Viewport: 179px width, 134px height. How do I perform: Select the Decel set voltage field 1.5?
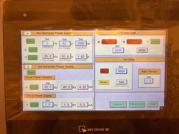[x=48, y=104]
